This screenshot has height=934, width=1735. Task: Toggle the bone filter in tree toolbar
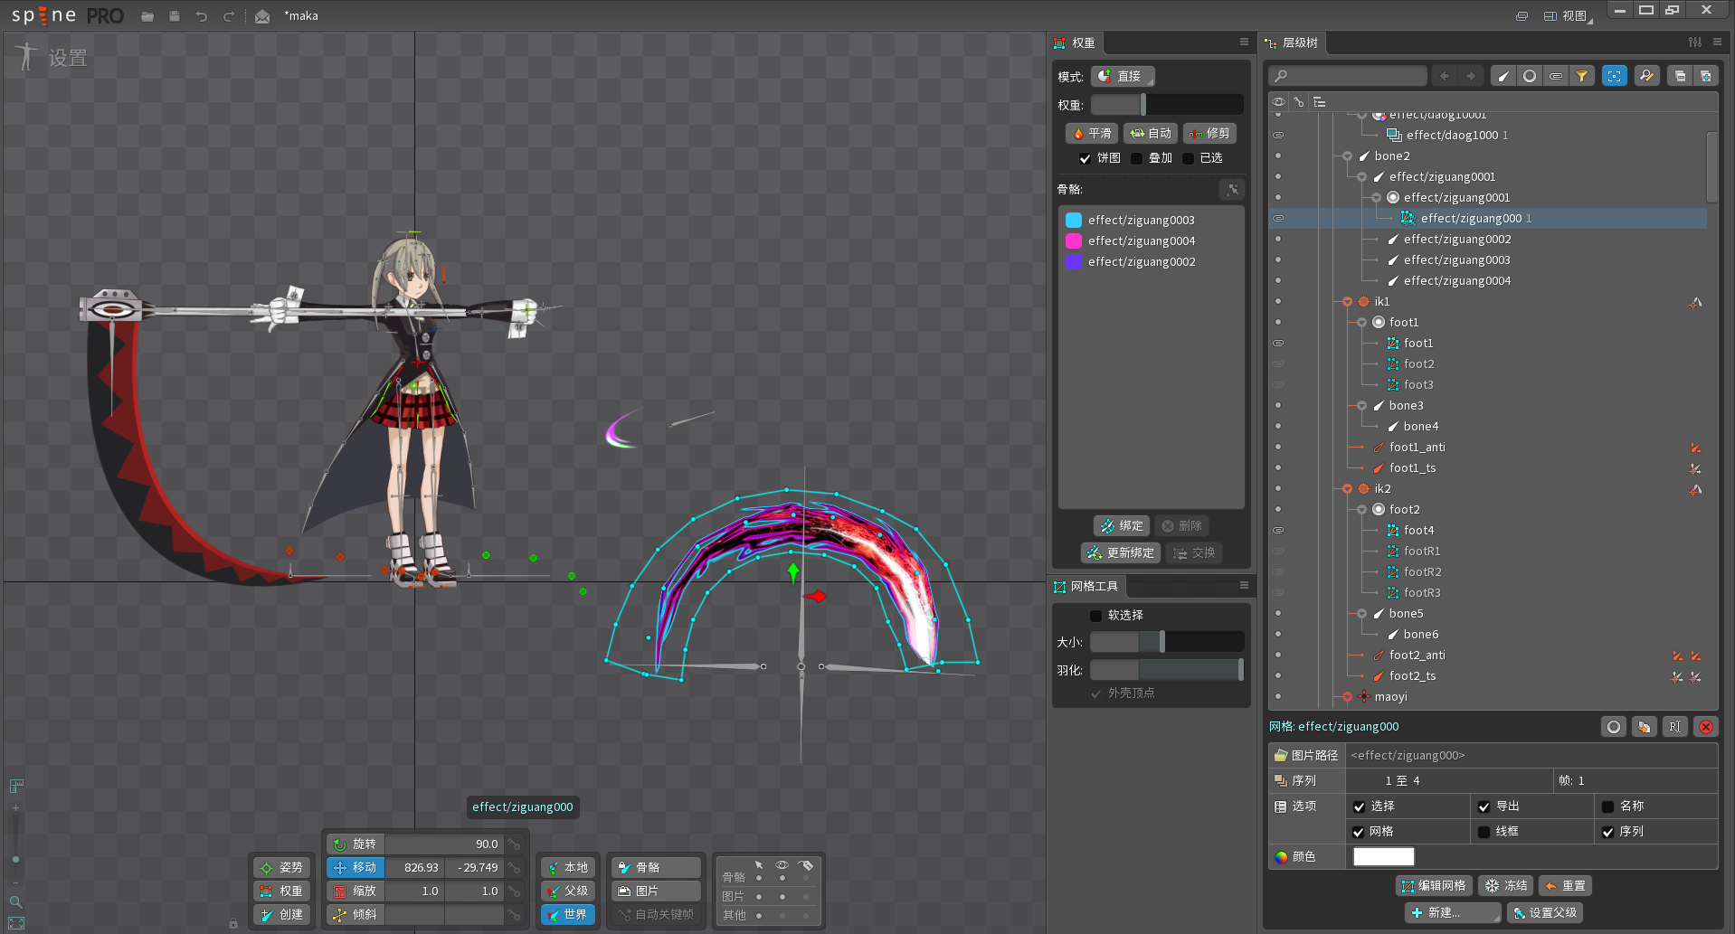click(x=1503, y=76)
